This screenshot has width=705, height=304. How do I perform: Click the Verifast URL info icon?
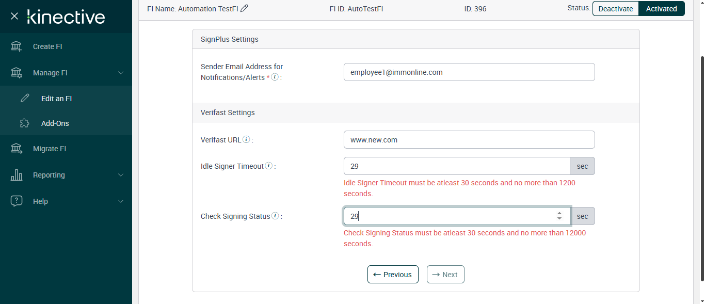(x=246, y=139)
